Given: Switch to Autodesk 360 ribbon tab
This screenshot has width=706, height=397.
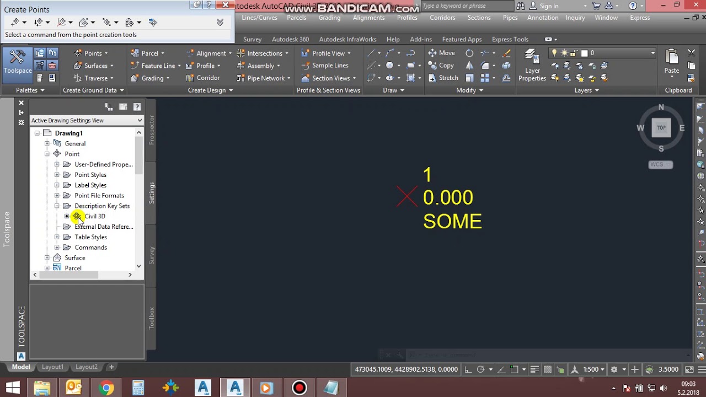Looking at the screenshot, I should 290,39.
